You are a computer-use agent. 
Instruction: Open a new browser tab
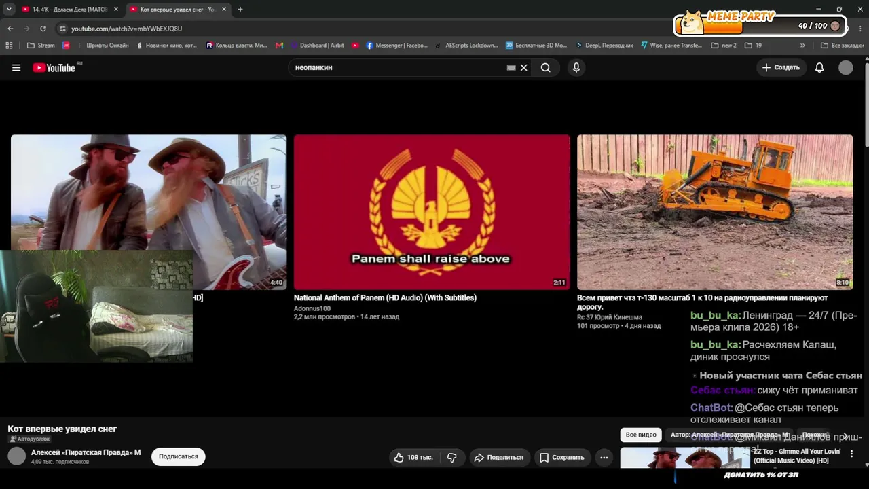(x=240, y=10)
